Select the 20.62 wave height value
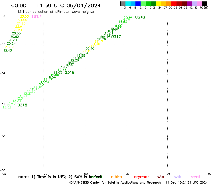 click(15, 37)
